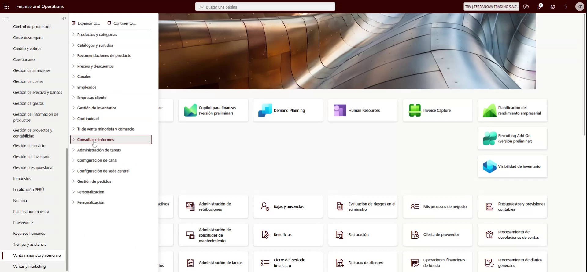Viewport: 587px width, 272px height.
Task: Click the Contraer todo button
Action: pos(122,23)
